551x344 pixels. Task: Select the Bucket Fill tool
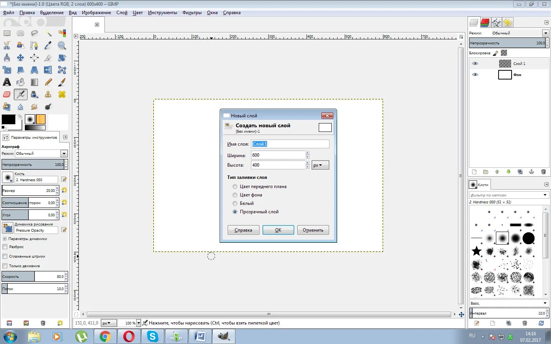[21, 82]
